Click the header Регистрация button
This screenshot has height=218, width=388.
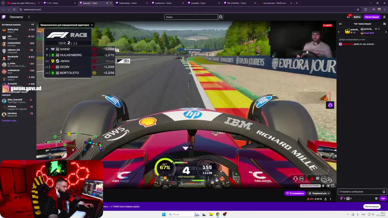372,17
